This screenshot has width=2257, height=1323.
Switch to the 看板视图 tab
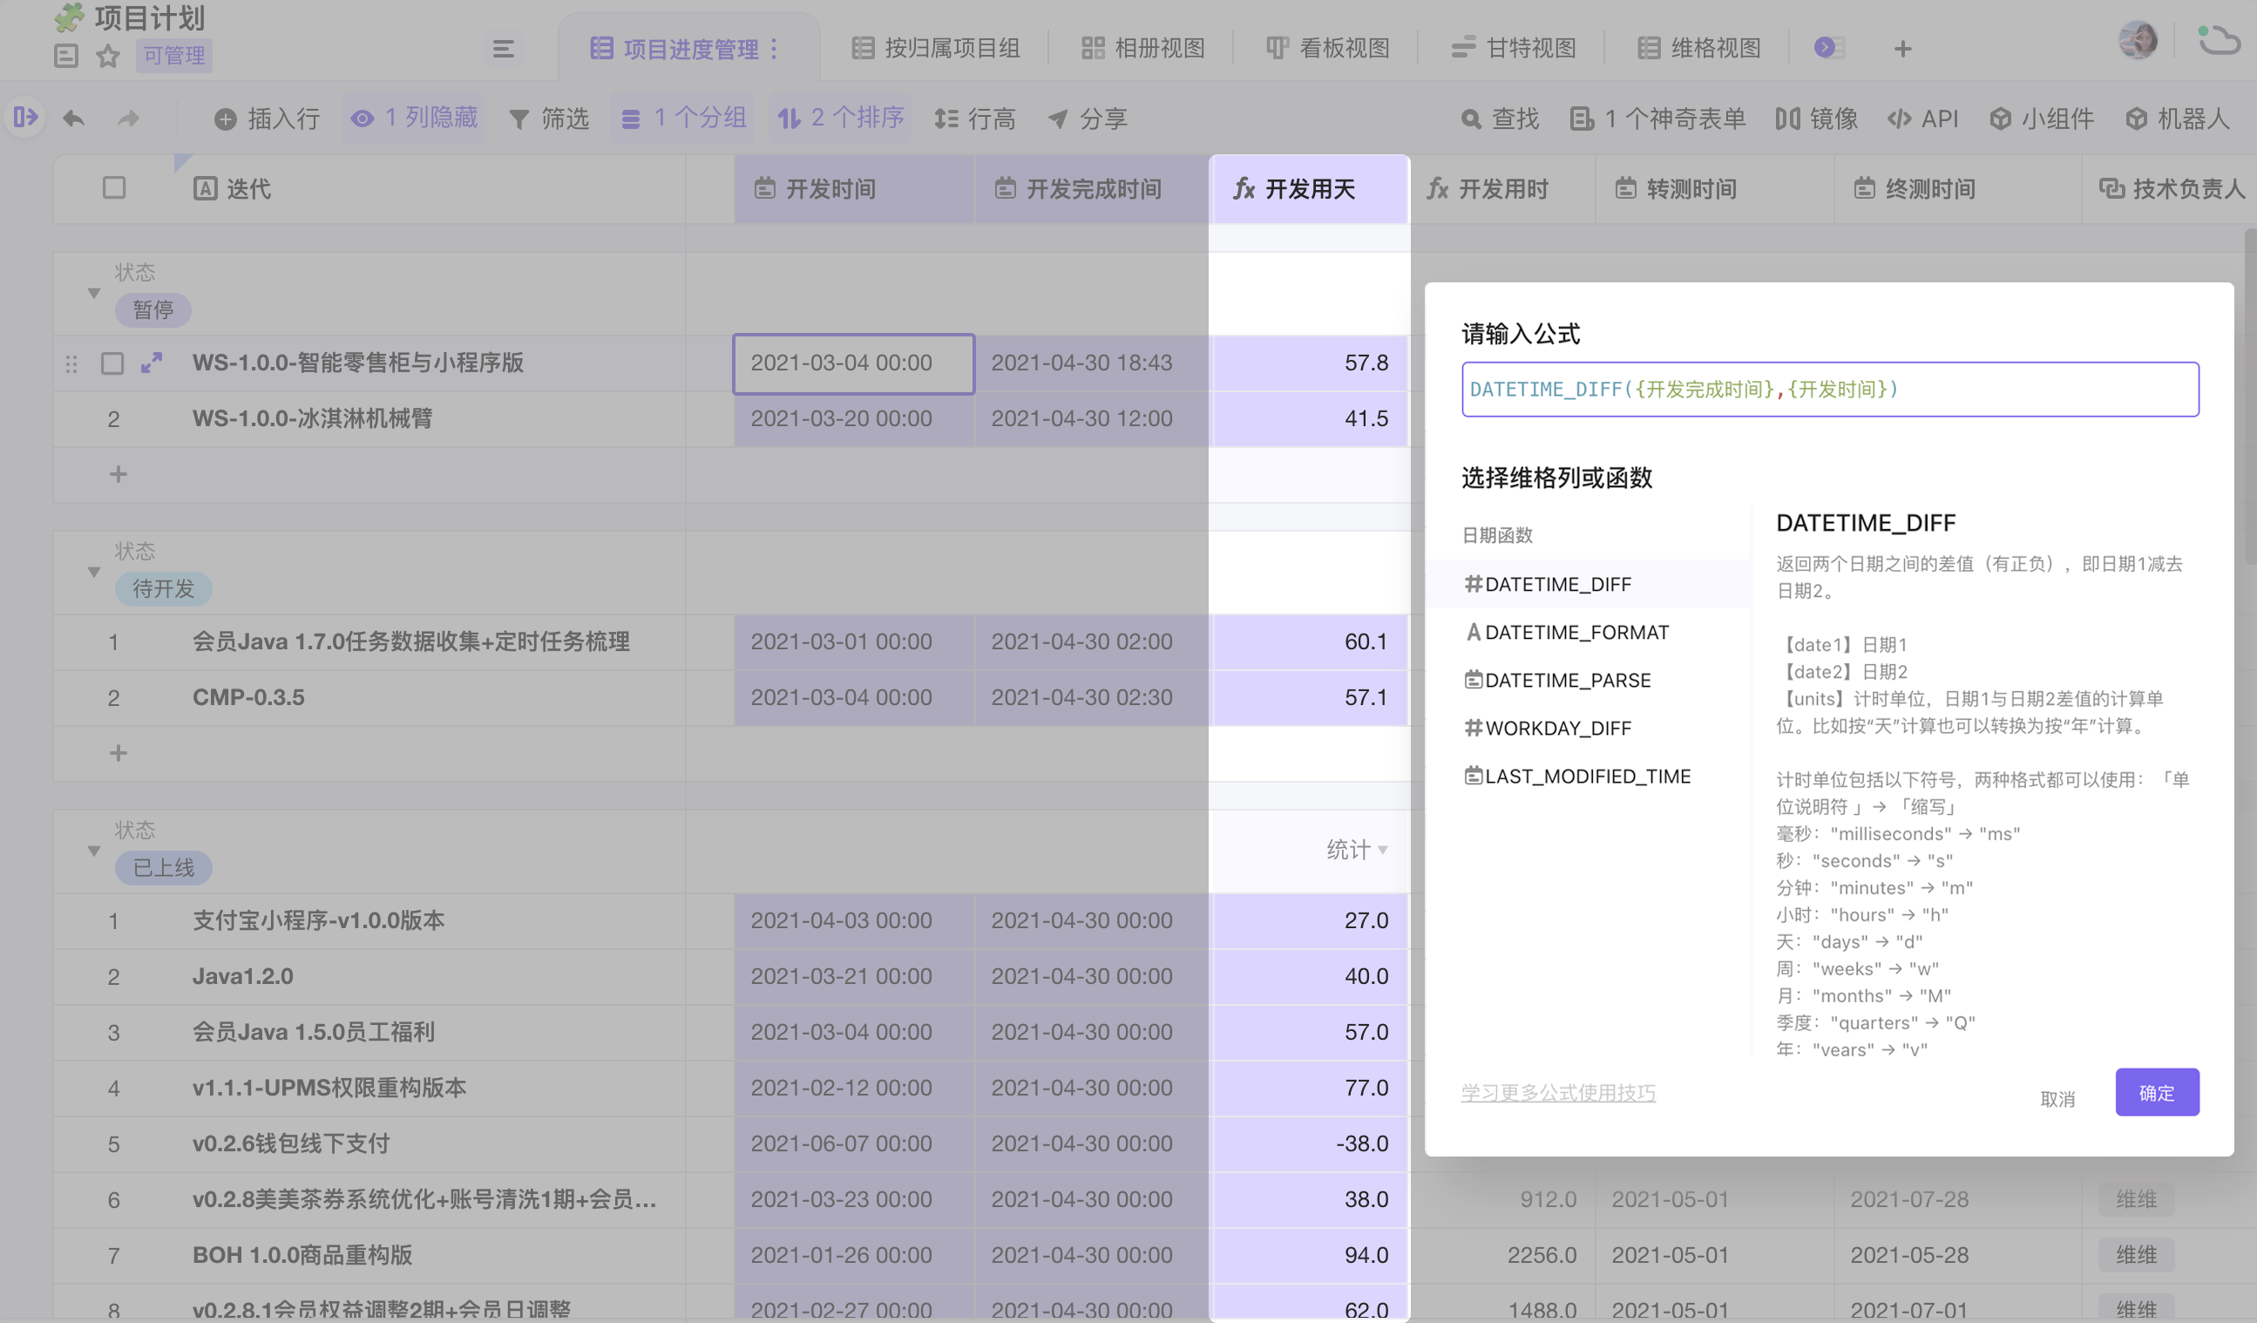click(1327, 48)
